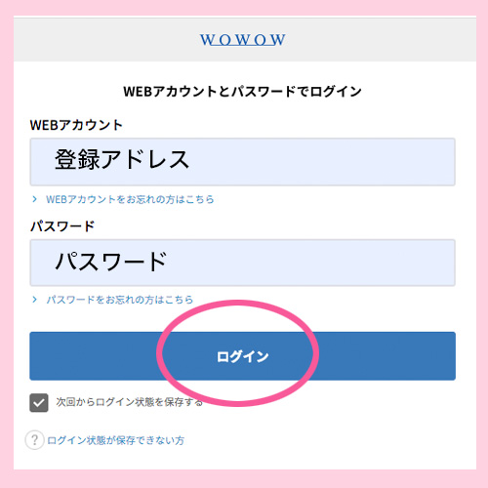488x488 pixels.
Task: Click the blue ログイン button
Action: (243, 356)
